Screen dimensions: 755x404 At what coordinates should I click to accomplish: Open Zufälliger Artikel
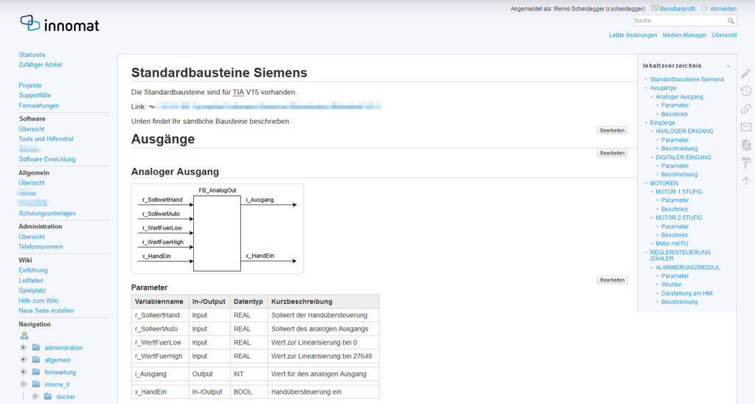[41, 65]
